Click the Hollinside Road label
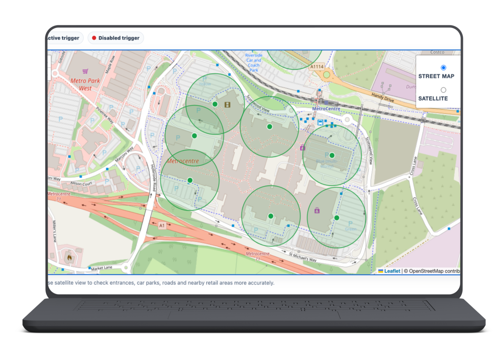Image resolution: width=504 pixels, height=356 pixels. point(153,177)
